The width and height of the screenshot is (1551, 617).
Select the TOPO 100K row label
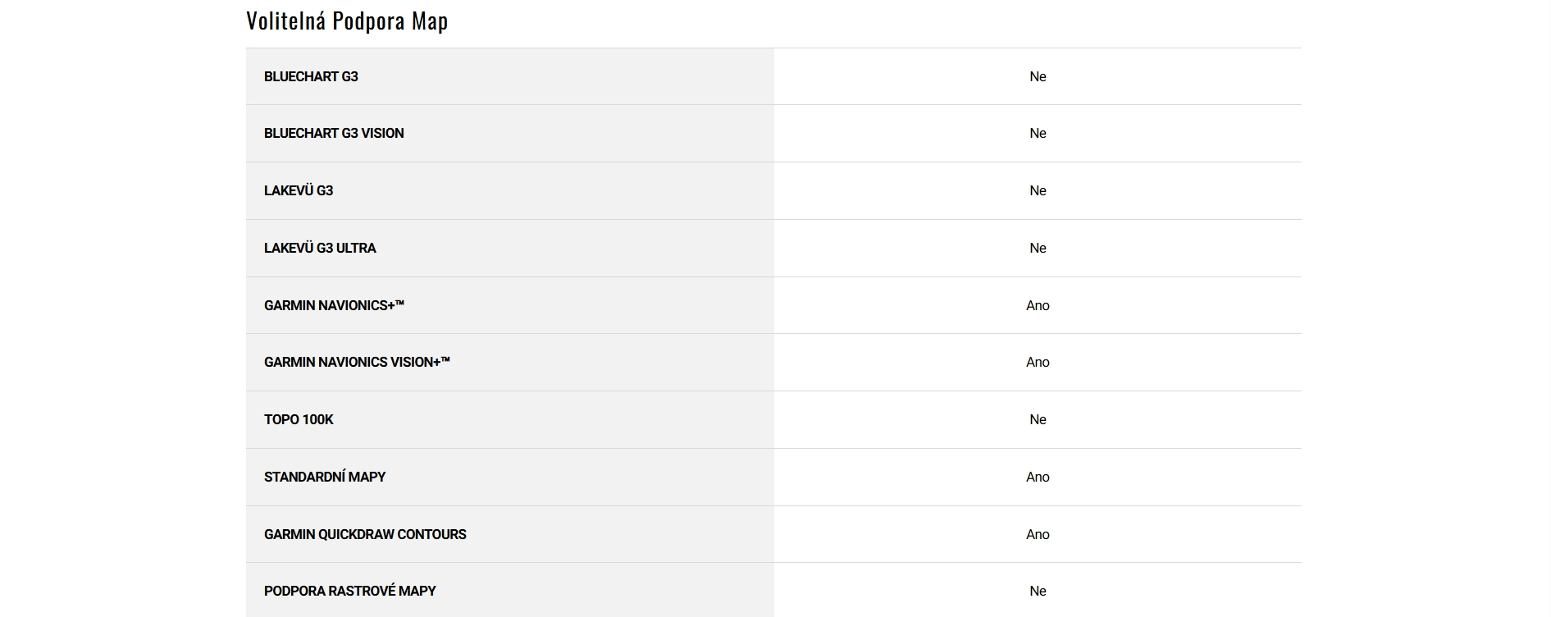click(299, 419)
